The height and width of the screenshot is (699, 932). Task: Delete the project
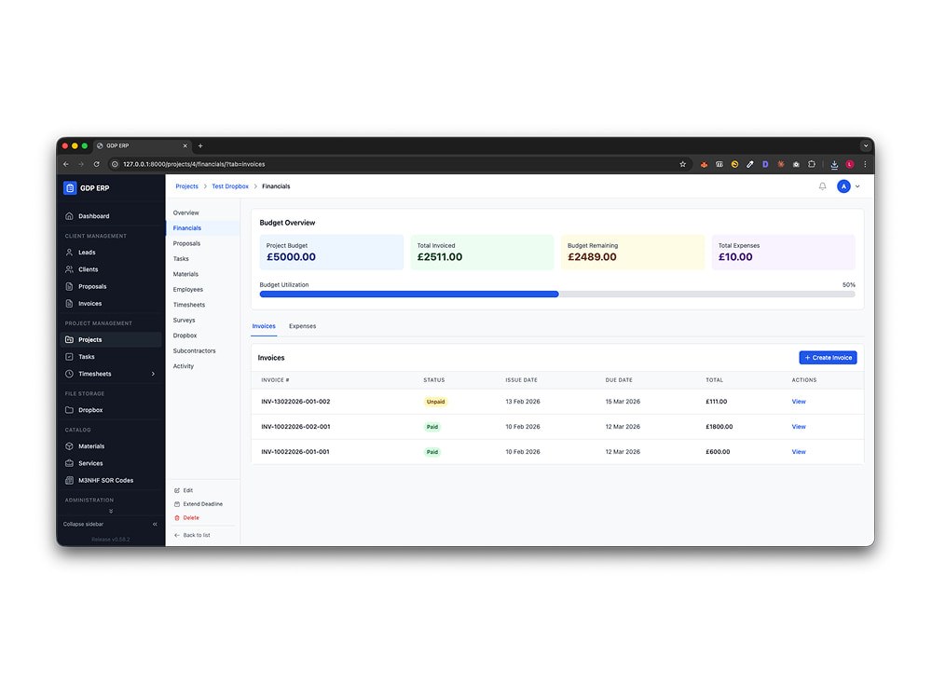(x=186, y=518)
